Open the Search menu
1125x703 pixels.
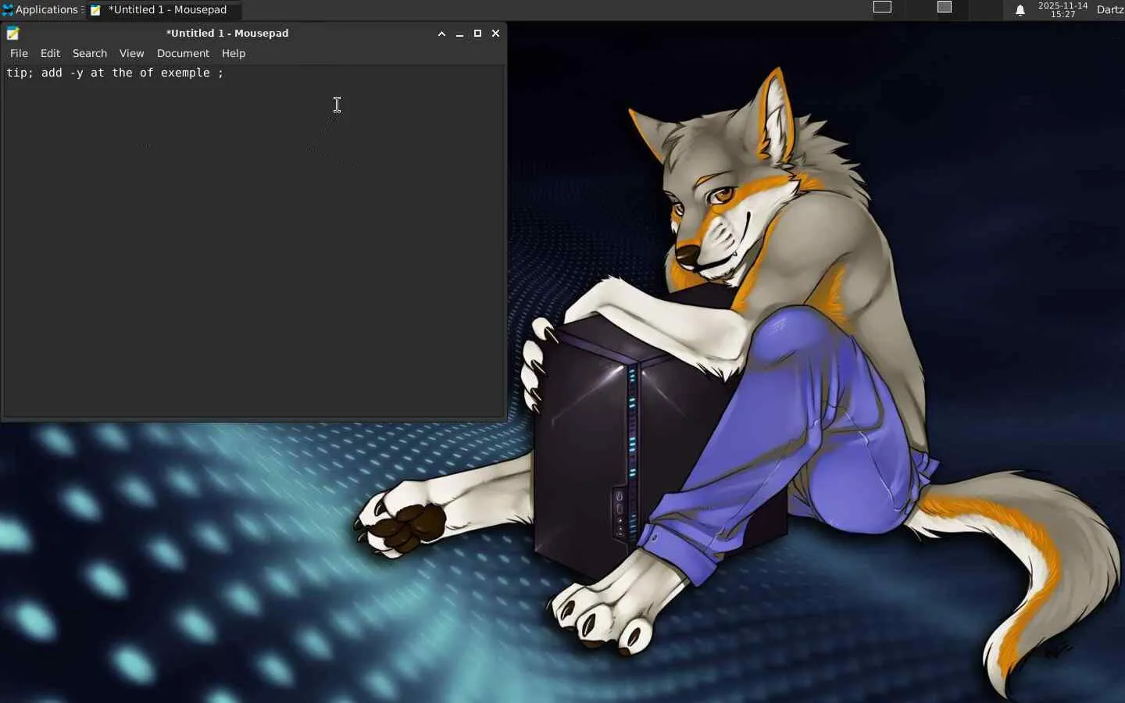[90, 53]
